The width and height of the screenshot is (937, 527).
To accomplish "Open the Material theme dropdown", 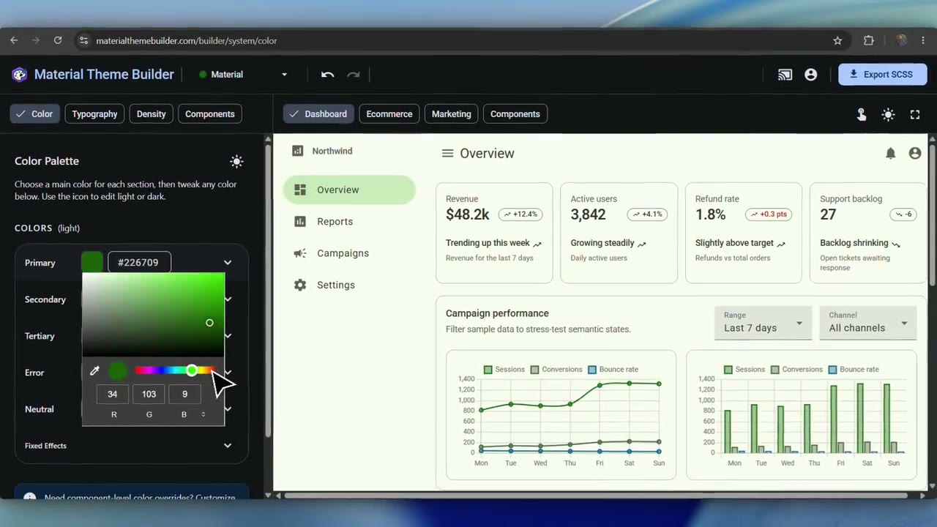I will (x=244, y=75).
